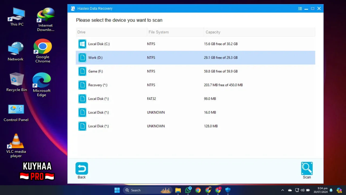346x195 pixels.
Task: Select VLC media player desktop shortcut
Action: 16,146
